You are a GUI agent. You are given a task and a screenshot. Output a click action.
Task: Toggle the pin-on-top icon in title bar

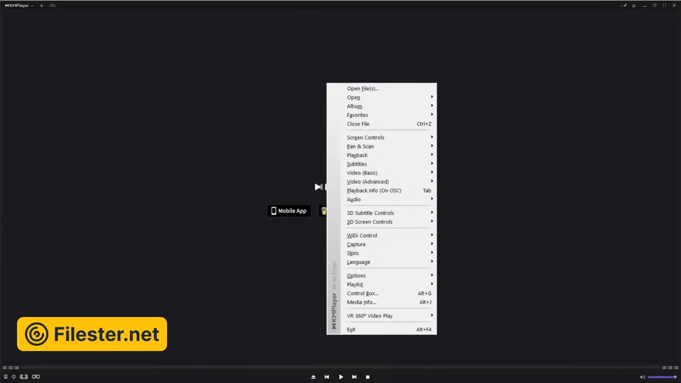pos(624,5)
